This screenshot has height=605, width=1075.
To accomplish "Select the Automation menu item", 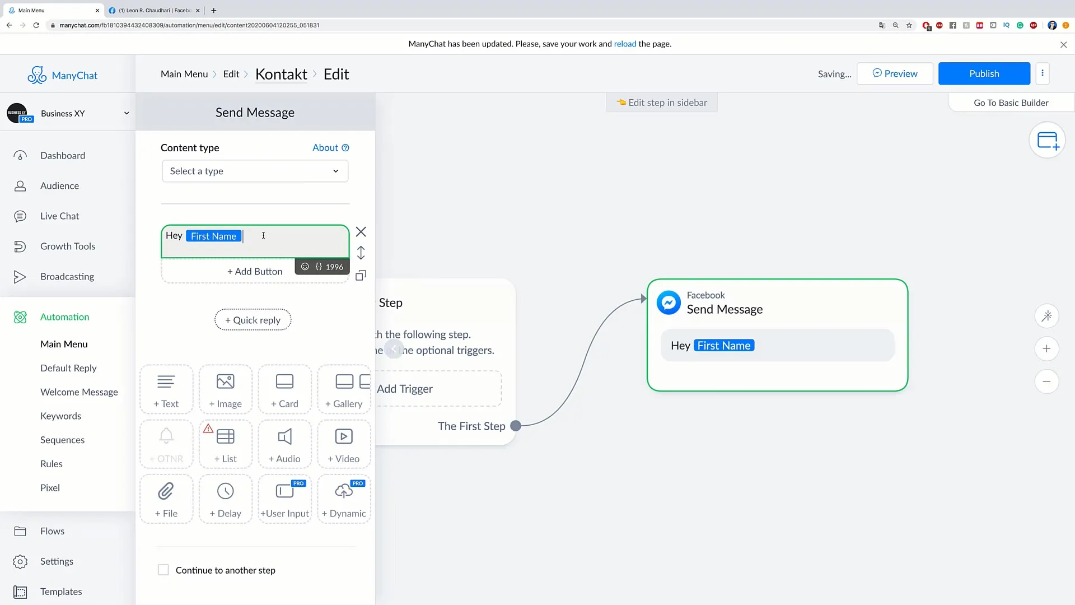I will 65,316.
